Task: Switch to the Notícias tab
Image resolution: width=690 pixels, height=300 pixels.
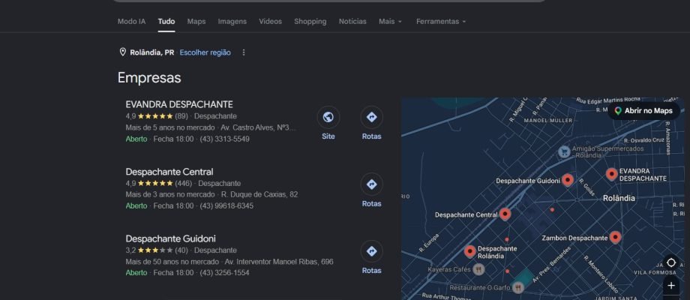Action: coord(352,21)
